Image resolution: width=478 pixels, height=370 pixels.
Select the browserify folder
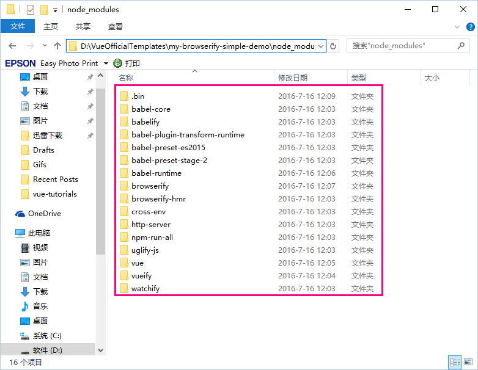150,186
